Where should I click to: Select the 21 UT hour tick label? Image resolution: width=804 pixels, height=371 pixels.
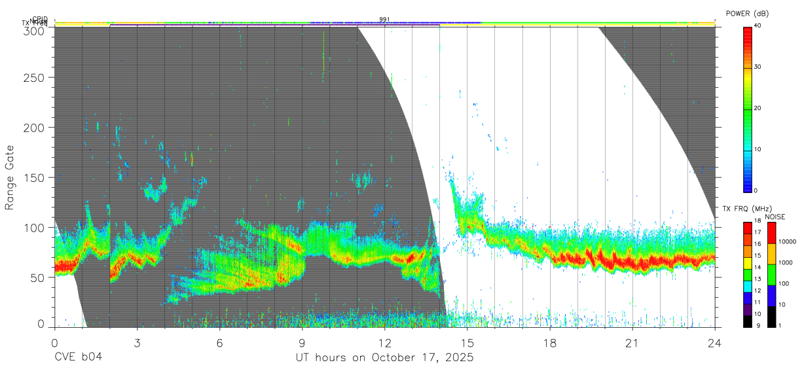click(632, 343)
